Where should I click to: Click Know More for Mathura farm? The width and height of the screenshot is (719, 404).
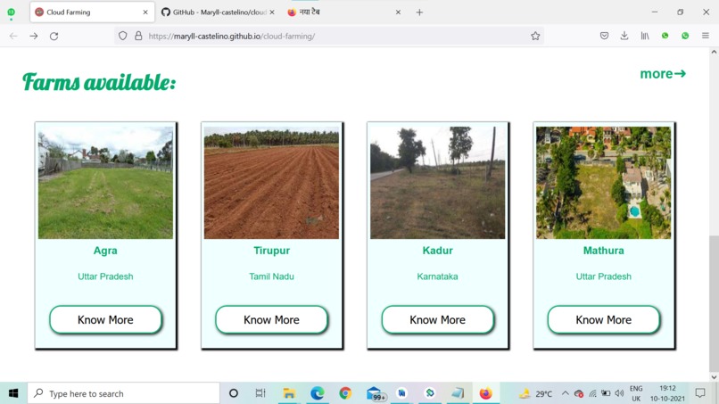[603, 319]
